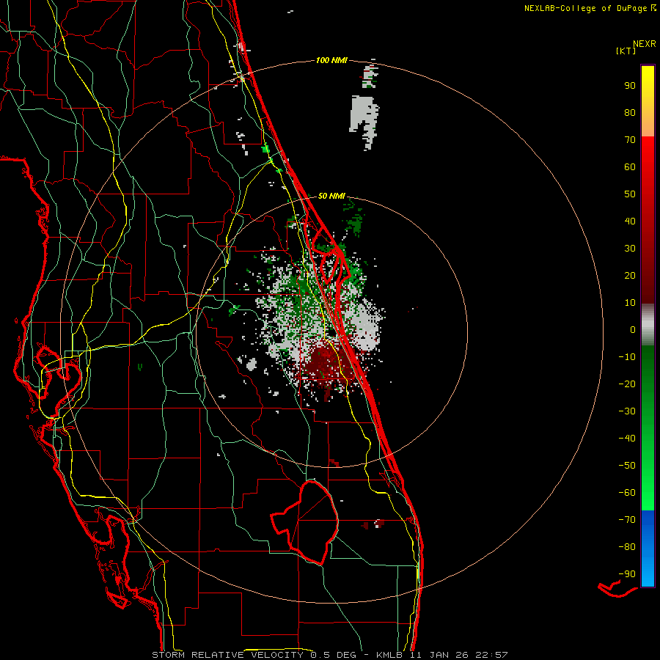Click the [KT] units label
Image resolution: width=660 pixels, height=660 pixels.
(626, 51)
